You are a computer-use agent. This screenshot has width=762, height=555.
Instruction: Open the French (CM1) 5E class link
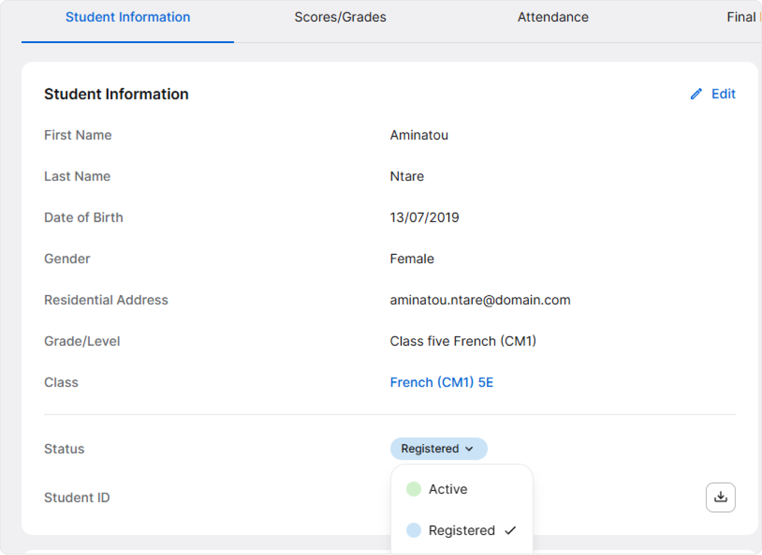click(x=441, y=382)
